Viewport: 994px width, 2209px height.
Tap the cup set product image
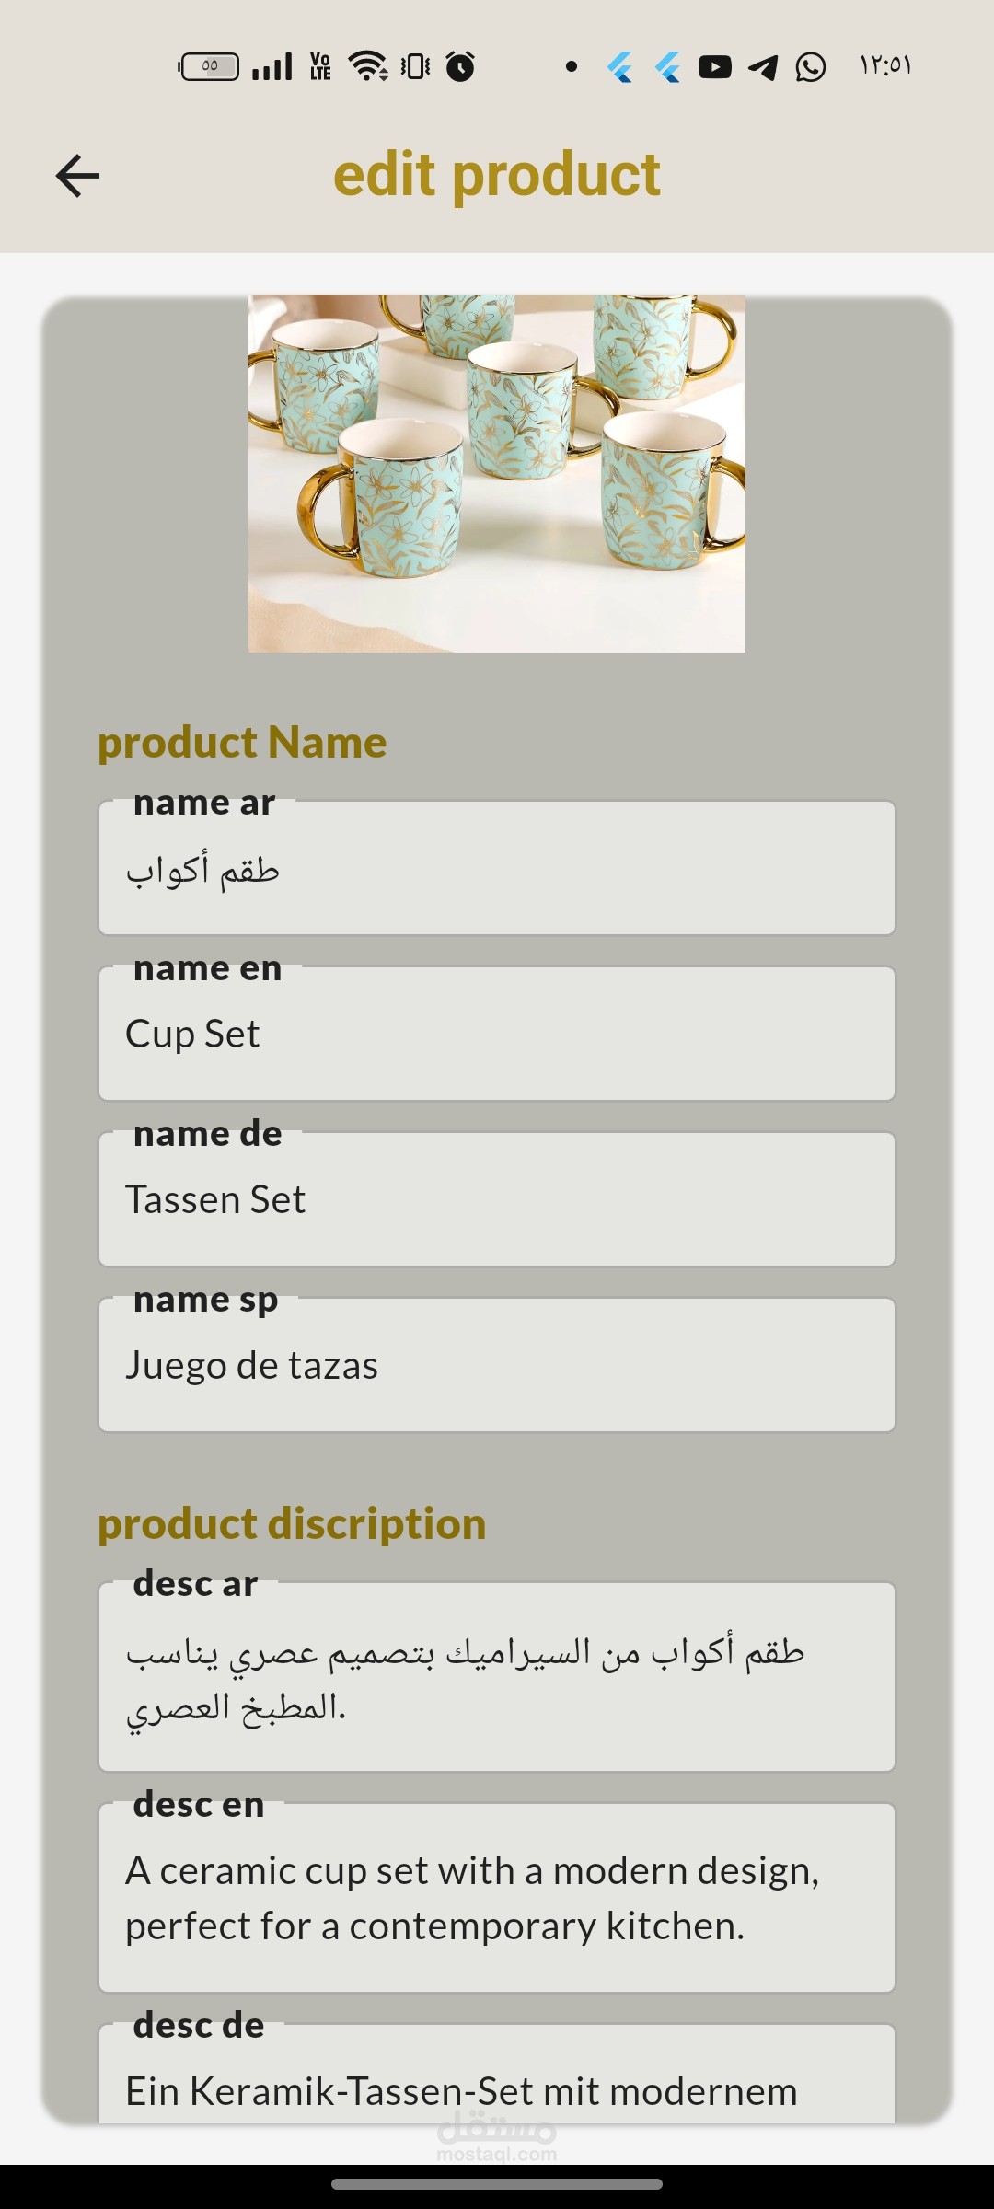[497, 473]
